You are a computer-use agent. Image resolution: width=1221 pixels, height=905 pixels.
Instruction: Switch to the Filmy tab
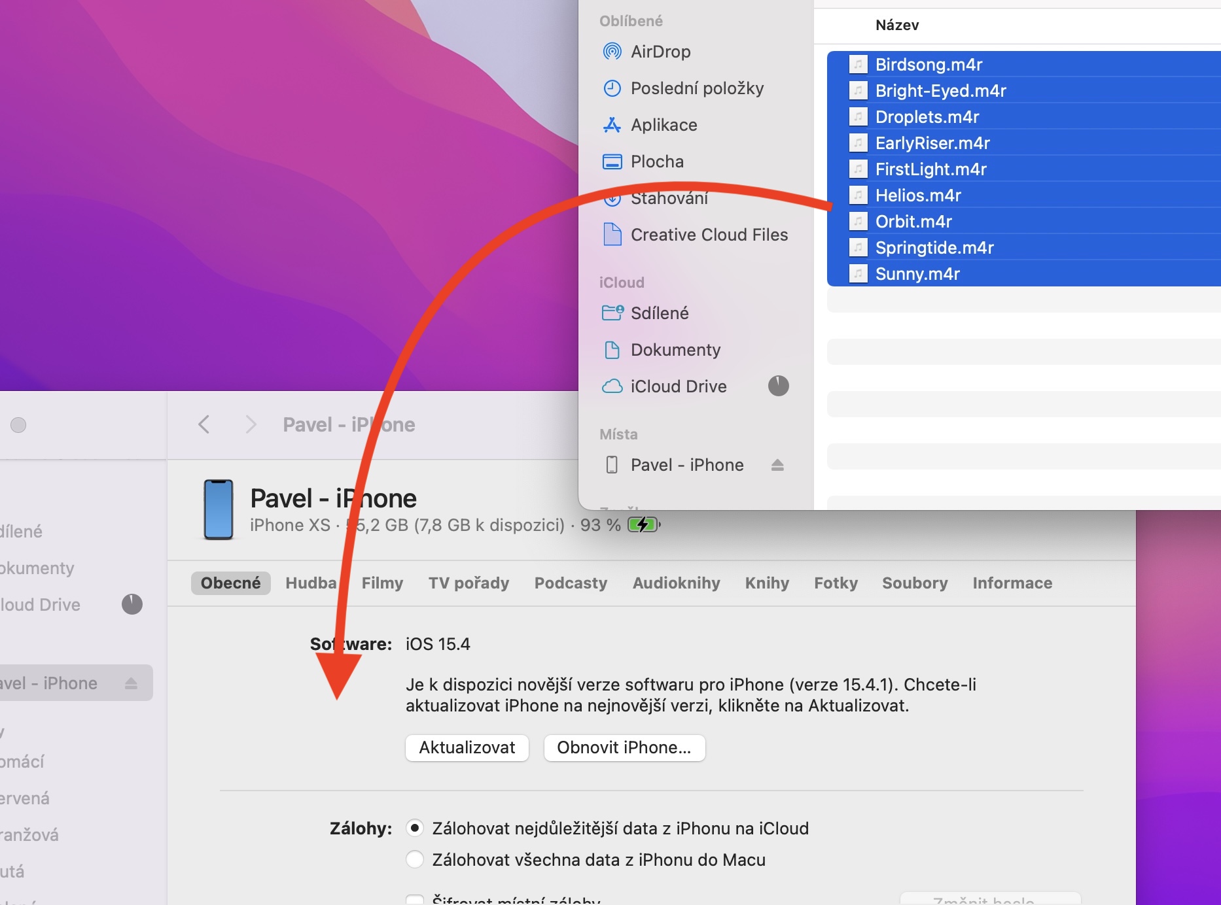click(382, 583)
